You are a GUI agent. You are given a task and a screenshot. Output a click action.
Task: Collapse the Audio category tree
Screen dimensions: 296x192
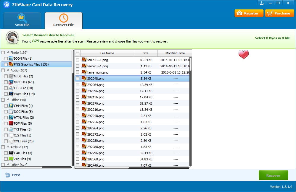(x=8, y=70)
